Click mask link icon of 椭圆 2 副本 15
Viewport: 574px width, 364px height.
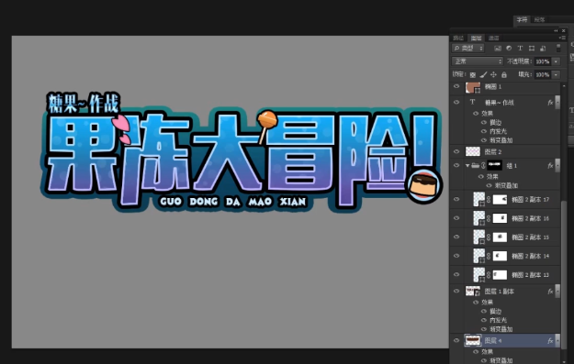[489, 237]
